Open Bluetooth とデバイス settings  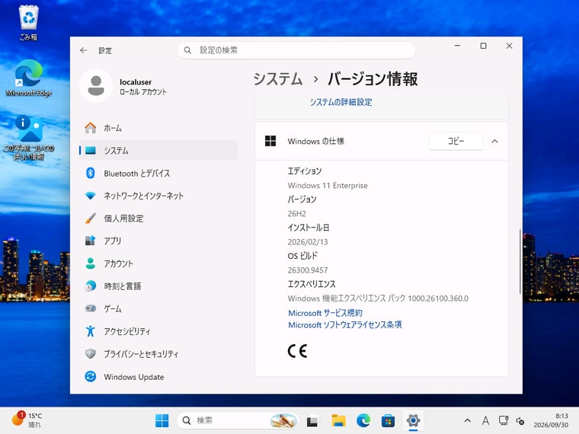[158, 173]
